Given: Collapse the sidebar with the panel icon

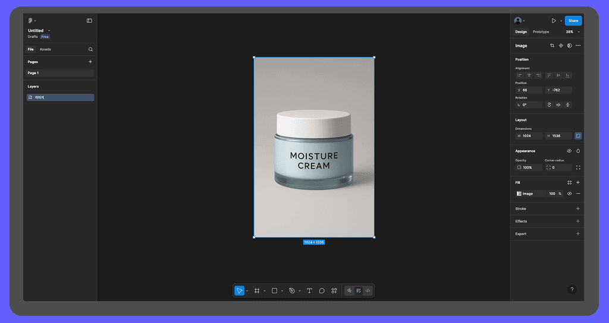Looking at the screenshot, I should 89,21.
